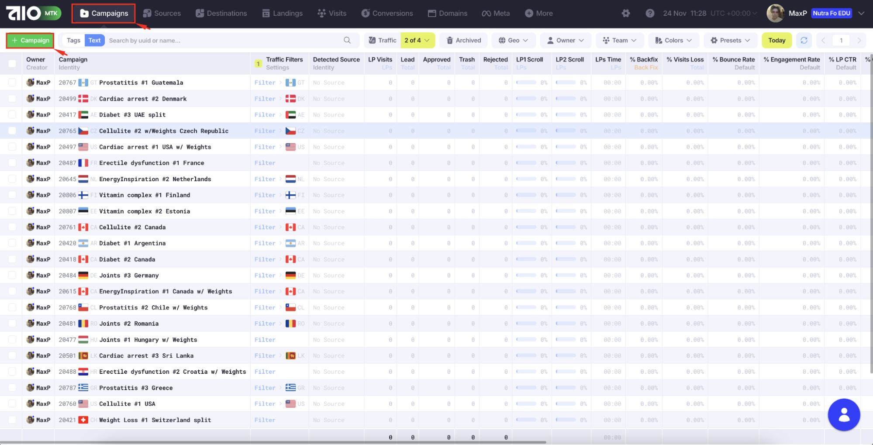Click the settings gear icon in top bar

625,14
